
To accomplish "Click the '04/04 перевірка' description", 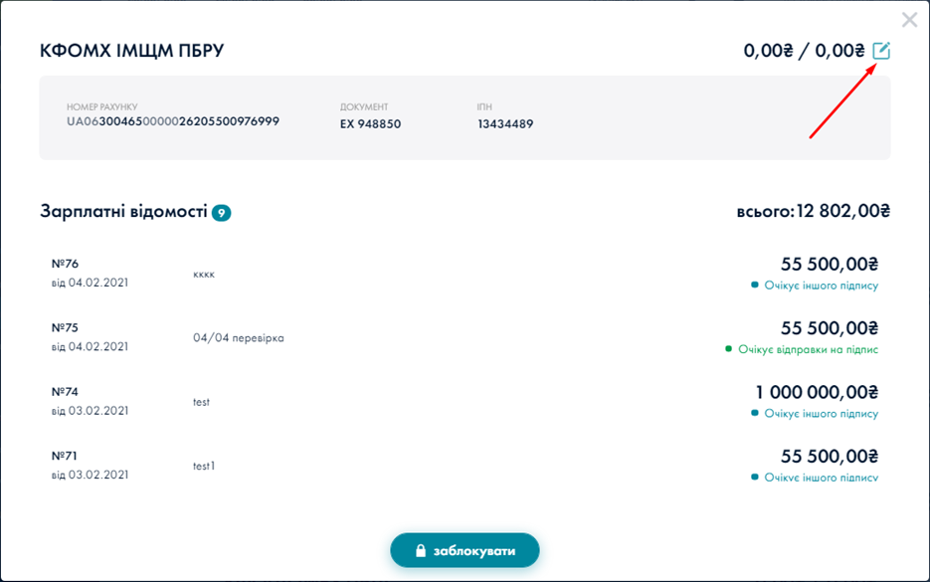I will point(239,338).
